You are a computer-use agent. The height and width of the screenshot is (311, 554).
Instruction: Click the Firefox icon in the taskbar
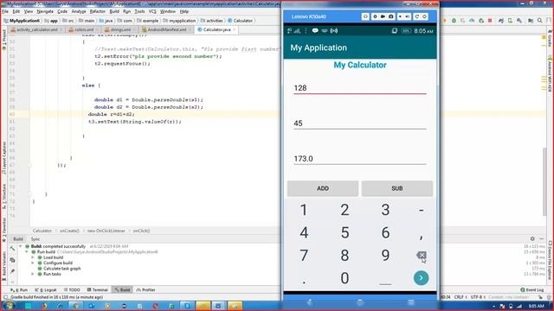pos(44,306)
